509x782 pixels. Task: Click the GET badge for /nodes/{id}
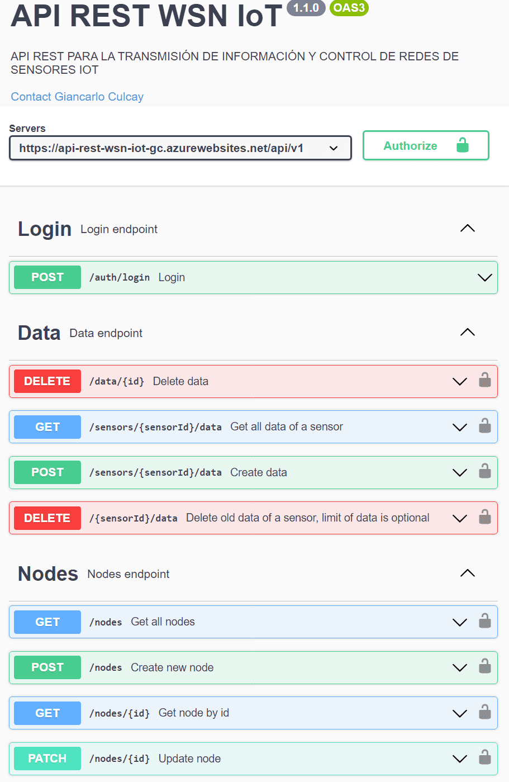(47, 713)
